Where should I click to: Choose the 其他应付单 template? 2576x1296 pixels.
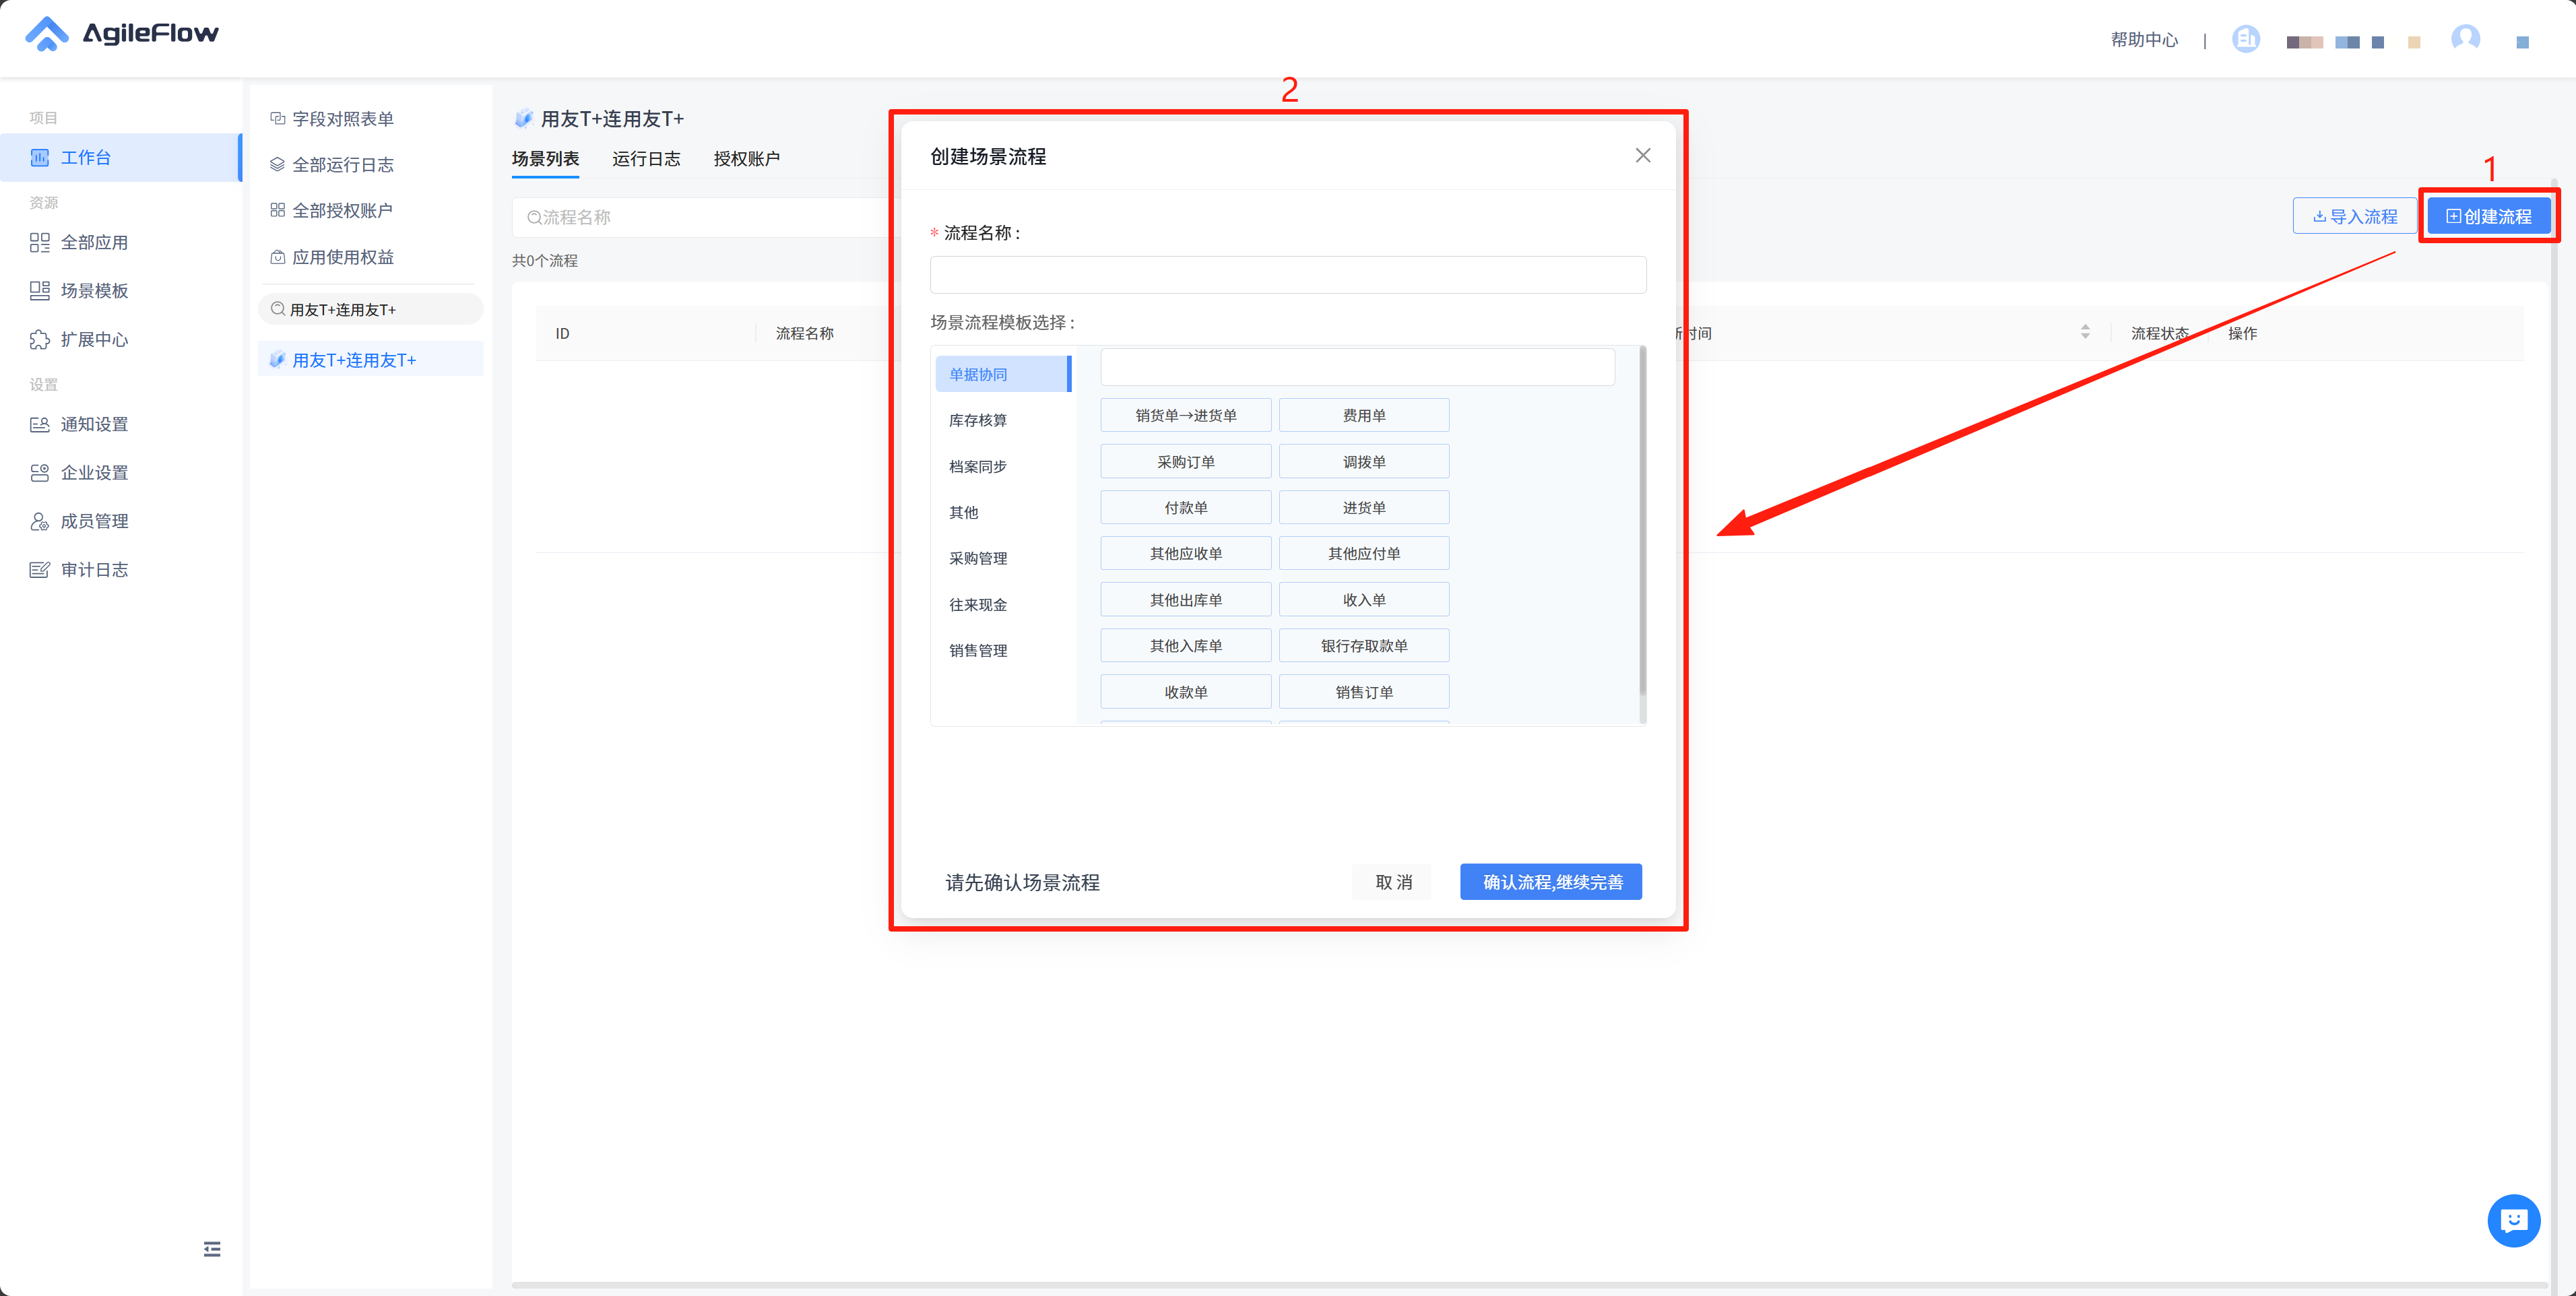(x=1364, y=553)
